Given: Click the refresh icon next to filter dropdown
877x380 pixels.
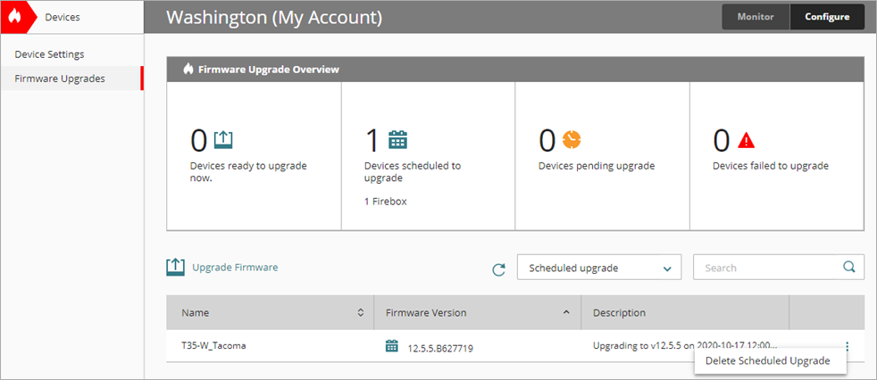Looking at the screenshot, I should pos(498,268).
